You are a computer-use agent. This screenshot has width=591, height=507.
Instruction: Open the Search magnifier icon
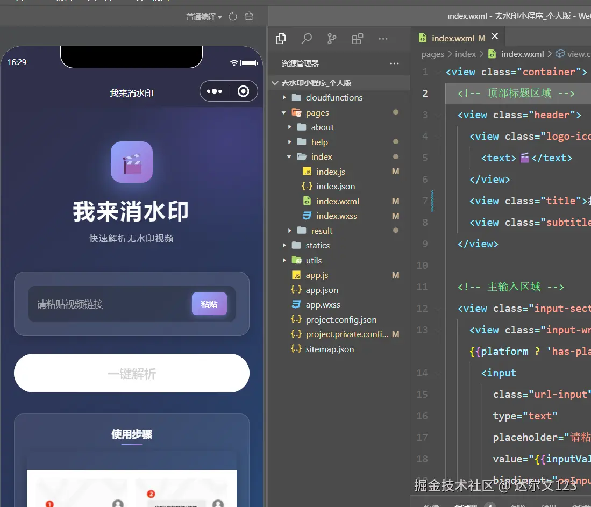[307, 39]
